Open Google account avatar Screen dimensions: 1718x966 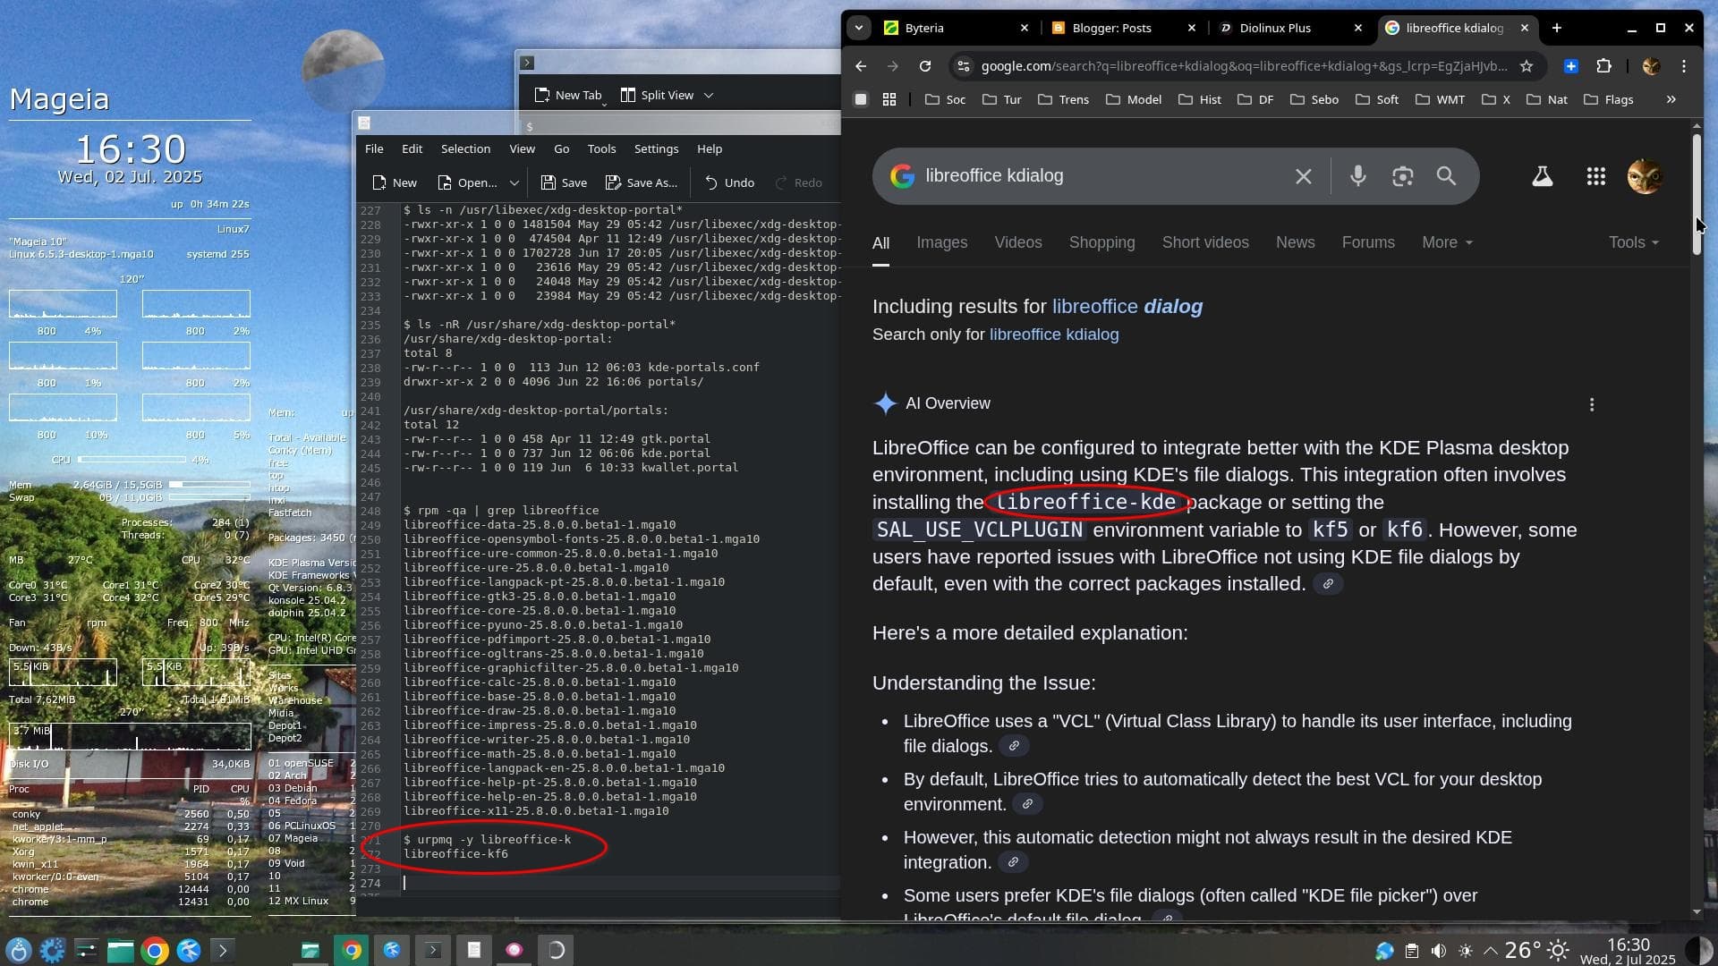(1645, 176)
